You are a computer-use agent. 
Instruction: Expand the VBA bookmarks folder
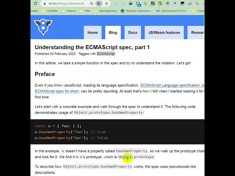click(85, 11)
